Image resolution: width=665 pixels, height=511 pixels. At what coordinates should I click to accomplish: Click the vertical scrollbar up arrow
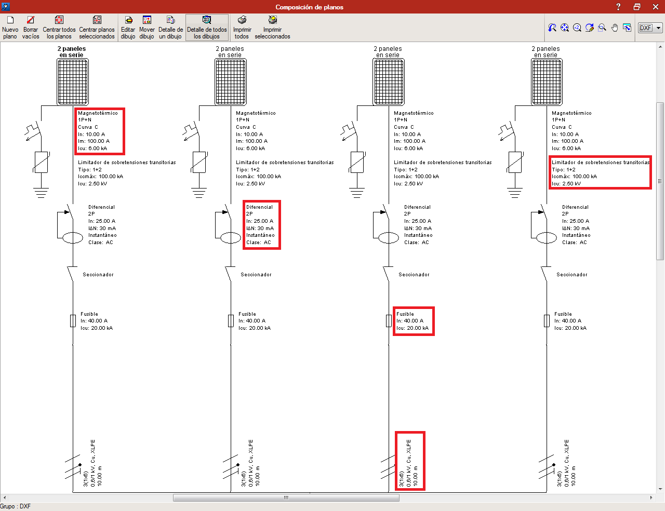click(x=660, y=46)
